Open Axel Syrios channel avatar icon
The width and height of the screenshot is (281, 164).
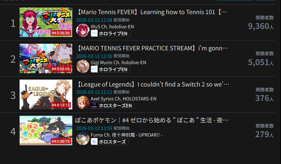(83, 102)
